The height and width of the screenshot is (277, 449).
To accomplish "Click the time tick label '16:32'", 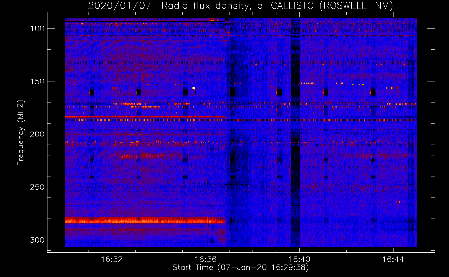I will point(112,260).
